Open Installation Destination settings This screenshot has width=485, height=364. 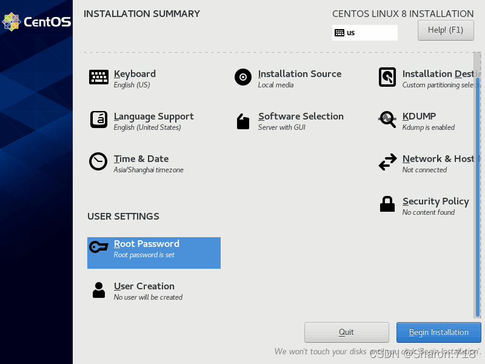[x=441, y=73]
